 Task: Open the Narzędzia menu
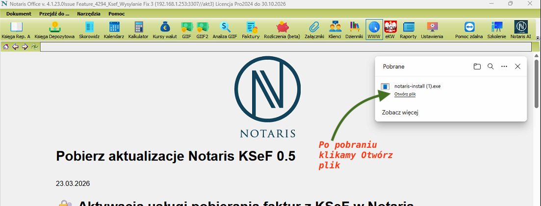pyautogui.click(x=88, y=14)
